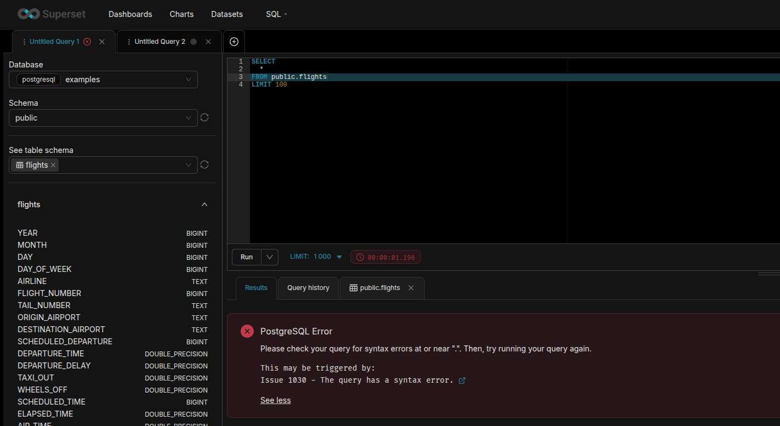Viewport: 780px width, 426px height.
Task: Refresh the table list
Action: coord(204,164)
